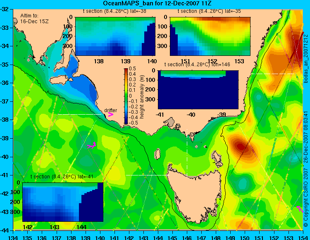Click the "t section (8.4..26°C) lat=-35" title

[209, 11]
